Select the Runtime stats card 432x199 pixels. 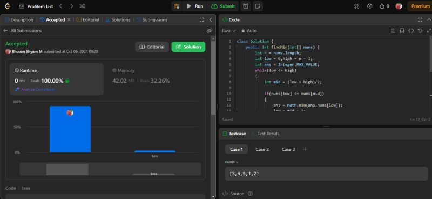point(57,79)
